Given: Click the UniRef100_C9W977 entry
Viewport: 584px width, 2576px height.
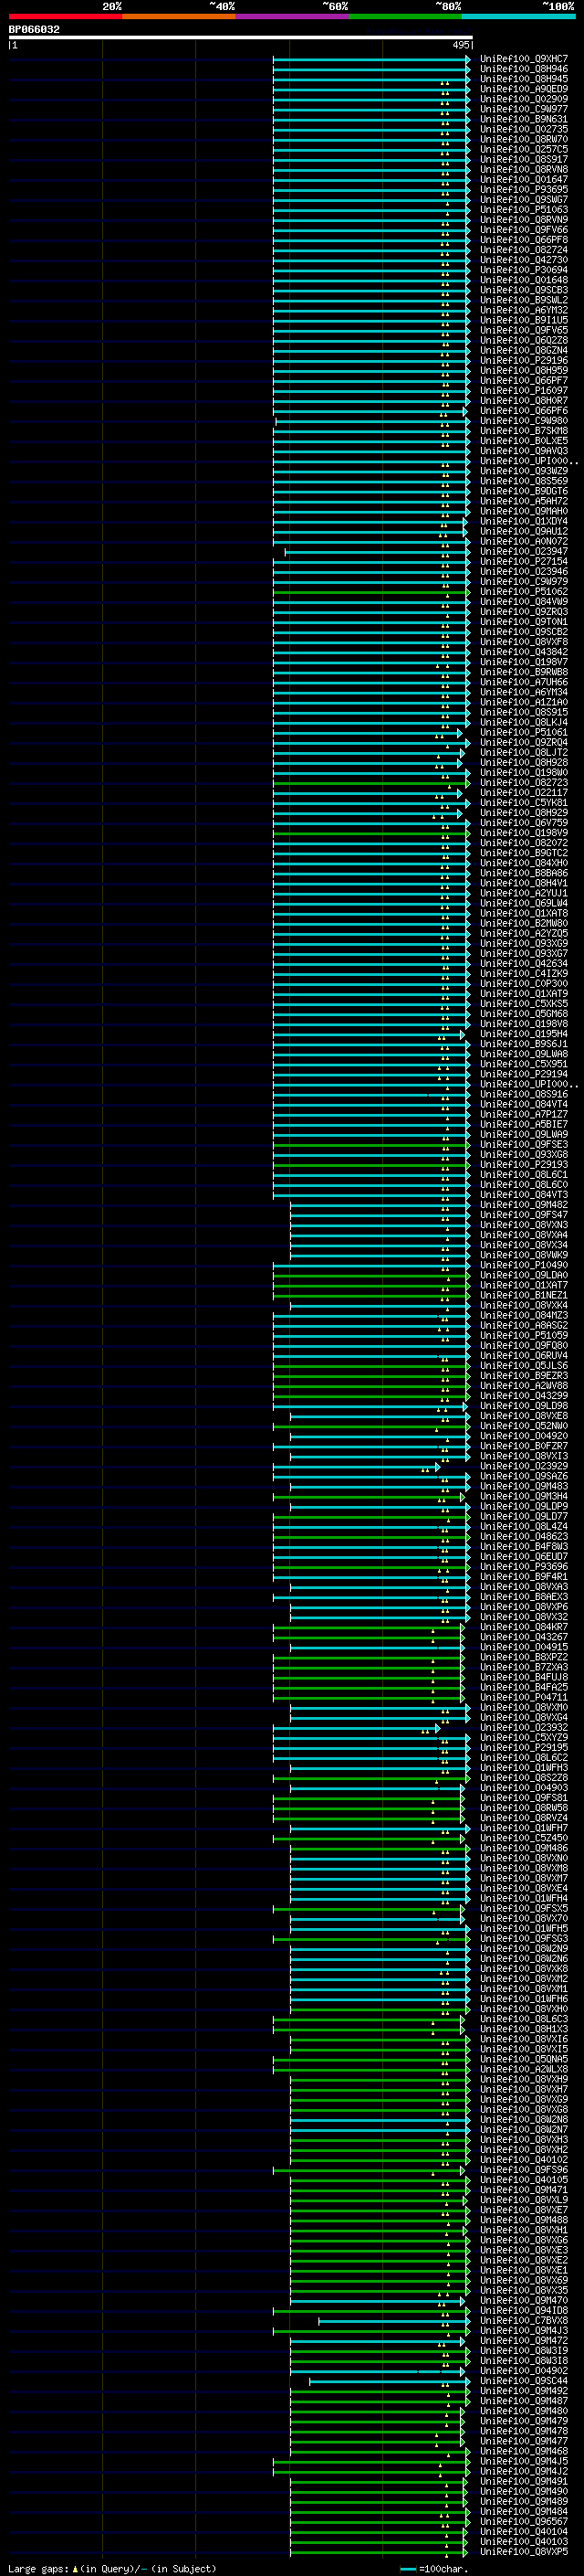Looking at the screenshot, I should tap(523, 109).
